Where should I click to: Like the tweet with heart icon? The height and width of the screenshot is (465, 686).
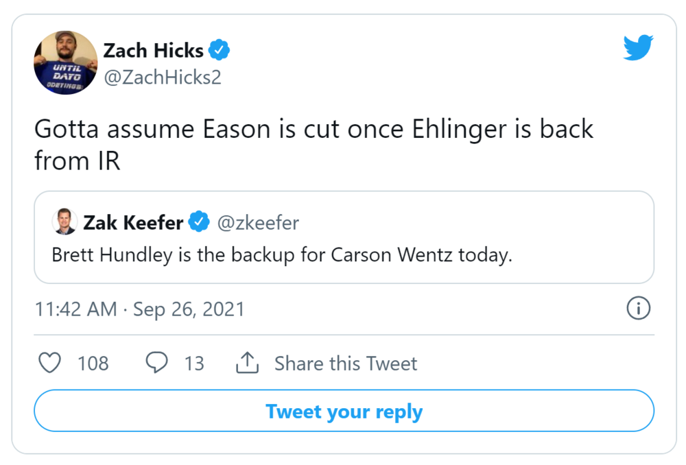point(49,363)
